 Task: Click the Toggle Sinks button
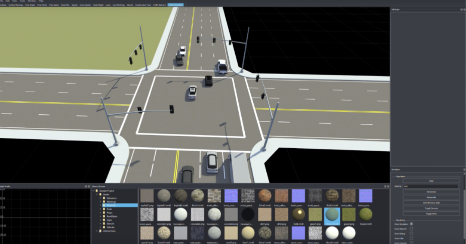(431, 214)
